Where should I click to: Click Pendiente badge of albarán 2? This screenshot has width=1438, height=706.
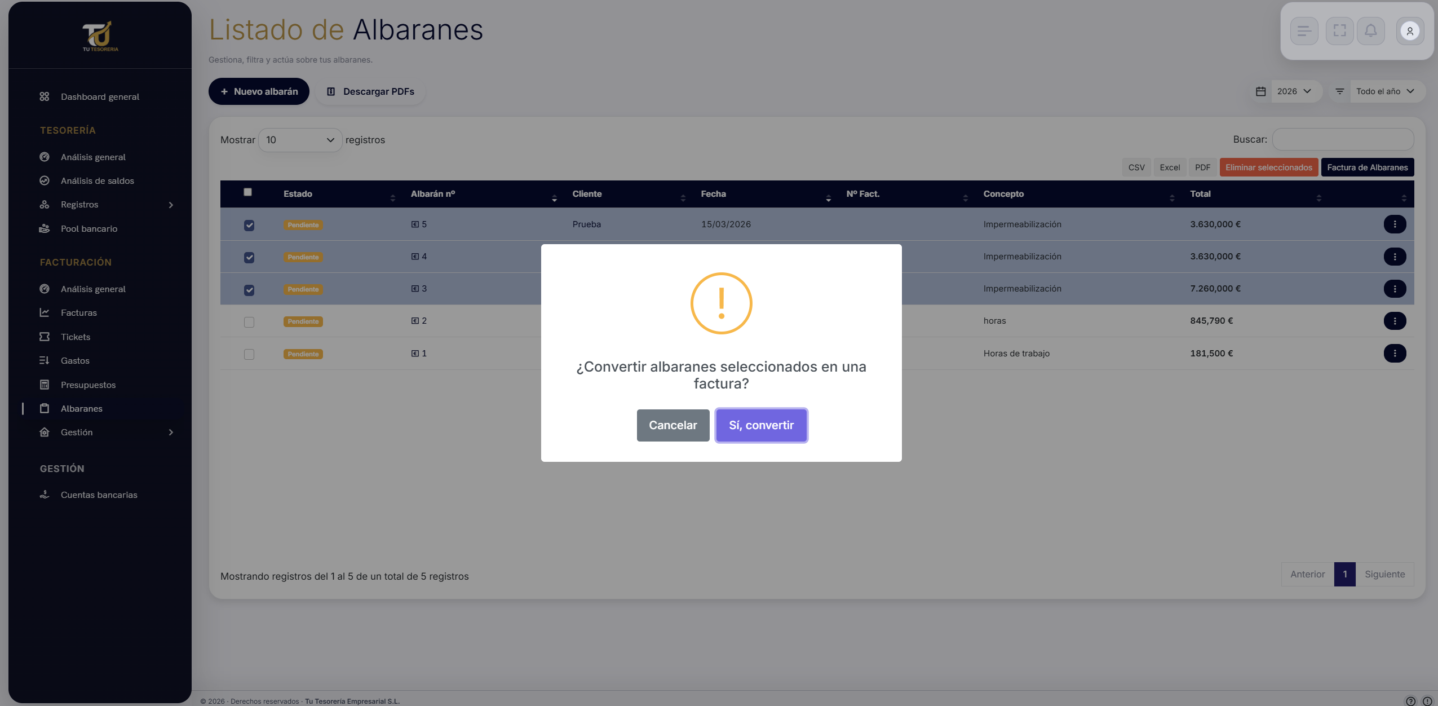click(303, 321)
